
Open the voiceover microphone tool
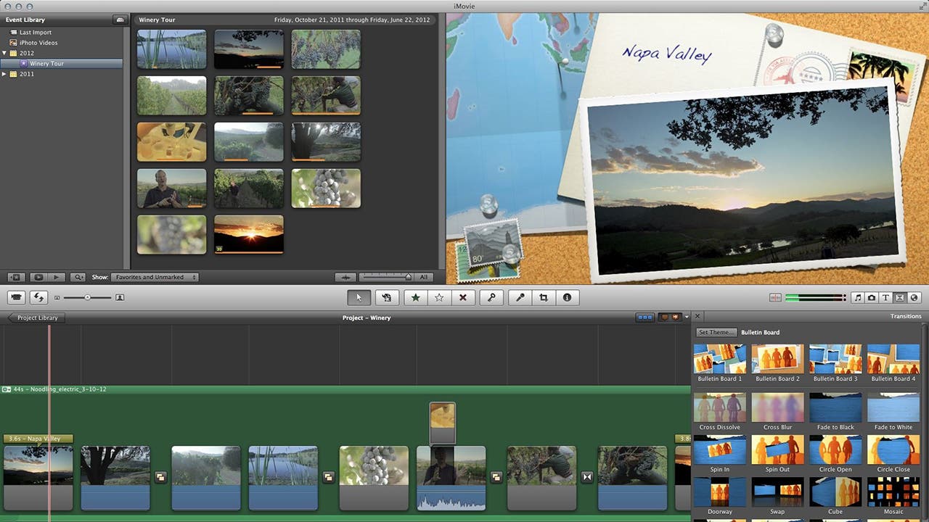point(520,297)
